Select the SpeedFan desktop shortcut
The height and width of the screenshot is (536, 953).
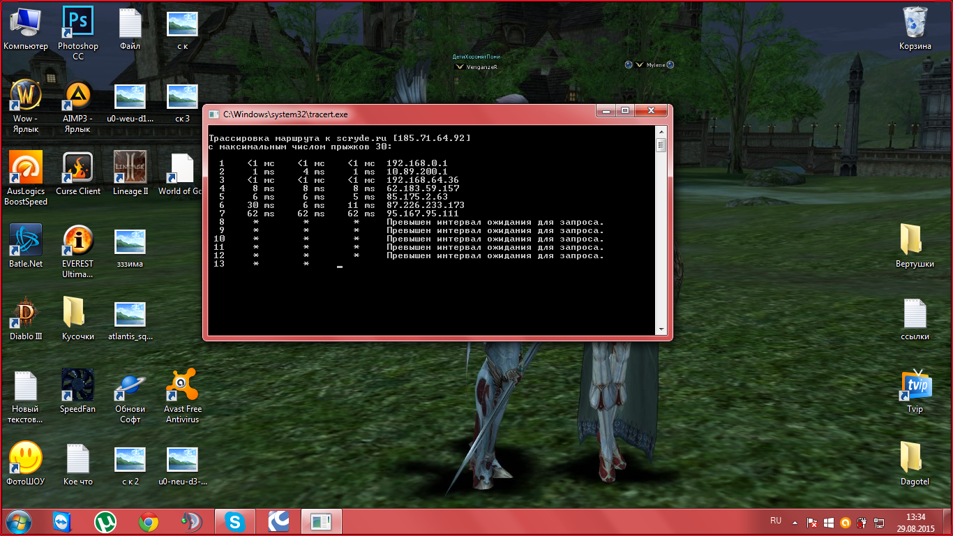tap(77, 387)
